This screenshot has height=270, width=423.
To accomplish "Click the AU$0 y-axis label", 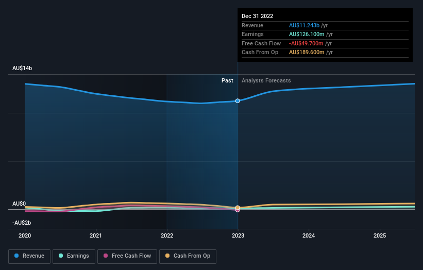I will point(19,204).
